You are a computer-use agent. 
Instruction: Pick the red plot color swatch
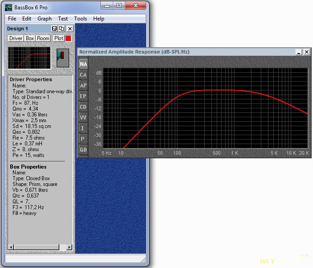click(x=68, y=38)
